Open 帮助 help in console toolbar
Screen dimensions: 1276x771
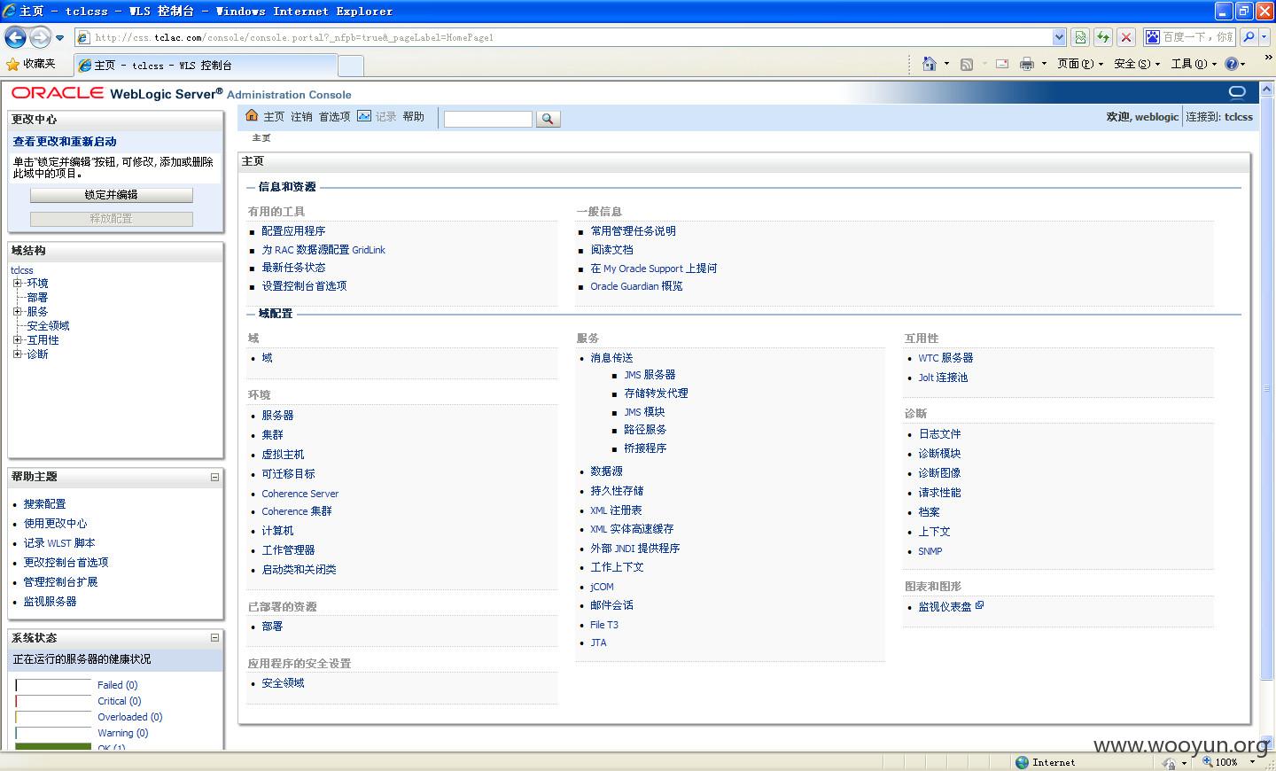[x=413, y=117]
